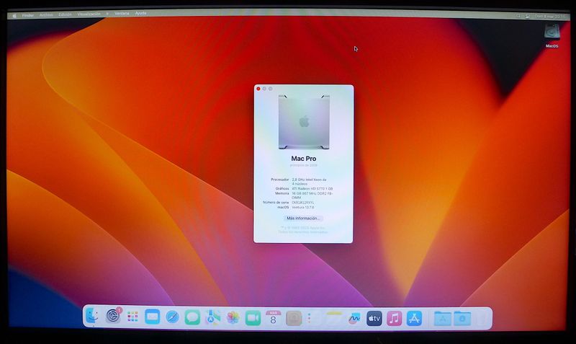The width and height of the screenshot is (576, 344).
Task: Minimize the About This Mac window
Action: [264, 89]
